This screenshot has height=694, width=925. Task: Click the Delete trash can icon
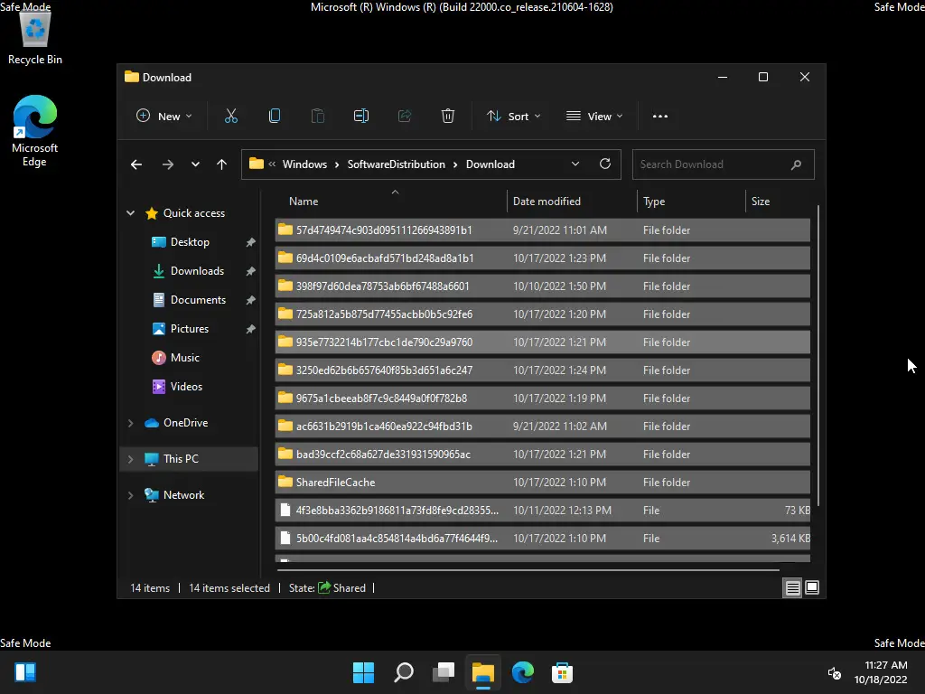click(448, 117)
